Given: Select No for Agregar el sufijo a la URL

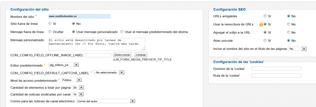Looking at the screenshot, I should click(x=289, y=32).
